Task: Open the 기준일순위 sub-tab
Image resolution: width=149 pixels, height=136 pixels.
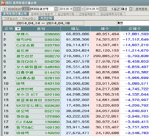Action: click(x=11, y=18)
